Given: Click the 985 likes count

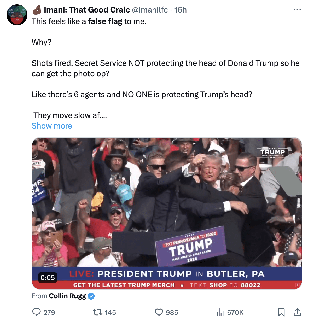Looking at the screenshot, I should pos(172,313).
